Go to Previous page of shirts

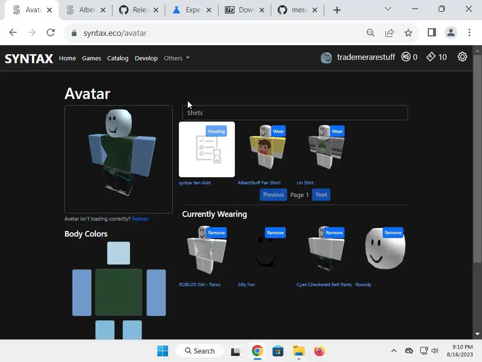coord(273,195)
